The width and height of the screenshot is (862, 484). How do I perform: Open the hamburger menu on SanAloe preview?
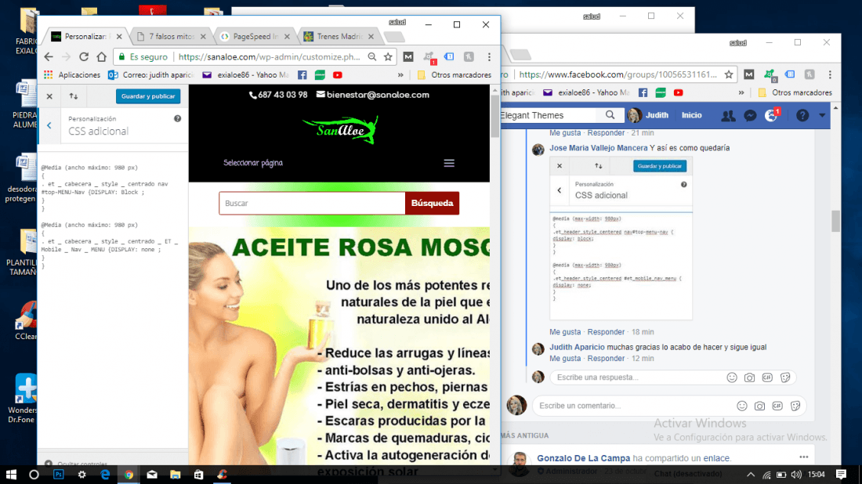(449, 163)
